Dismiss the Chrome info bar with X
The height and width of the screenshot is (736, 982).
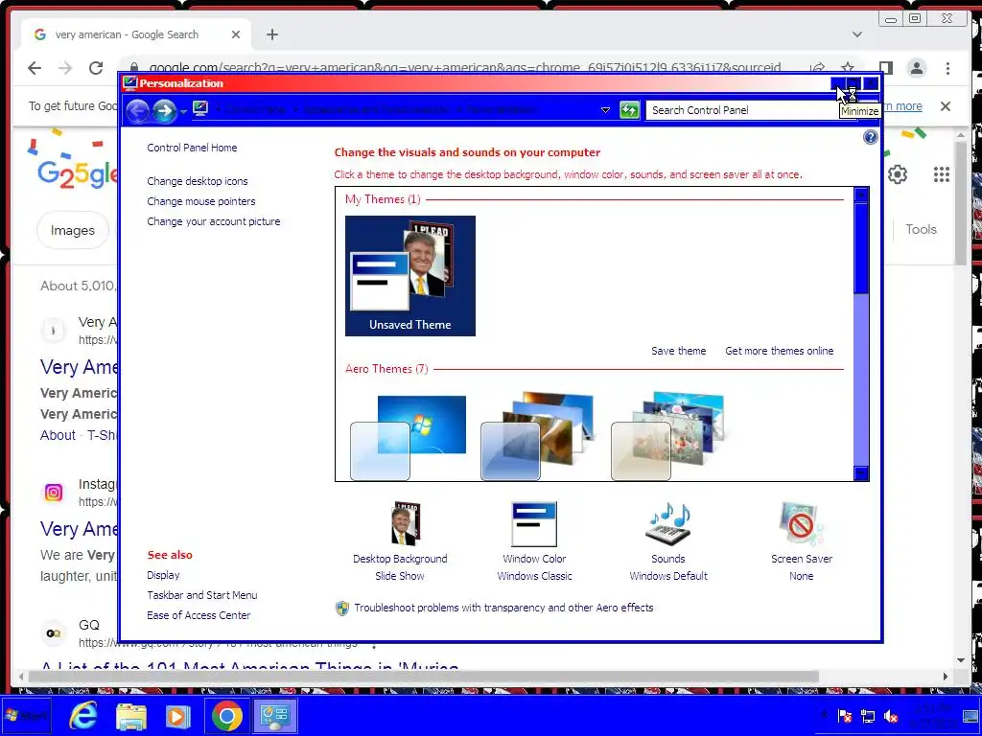[945, 106]
